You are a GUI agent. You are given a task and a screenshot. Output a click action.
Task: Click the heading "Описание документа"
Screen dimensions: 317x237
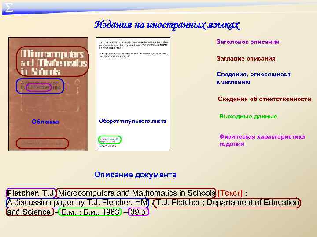(135, 175)
